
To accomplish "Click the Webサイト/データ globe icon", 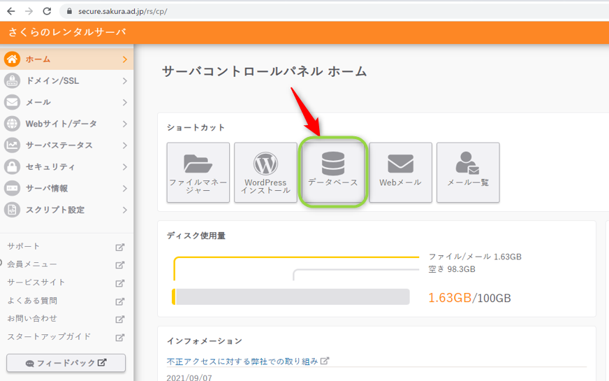I will point(12,124).
